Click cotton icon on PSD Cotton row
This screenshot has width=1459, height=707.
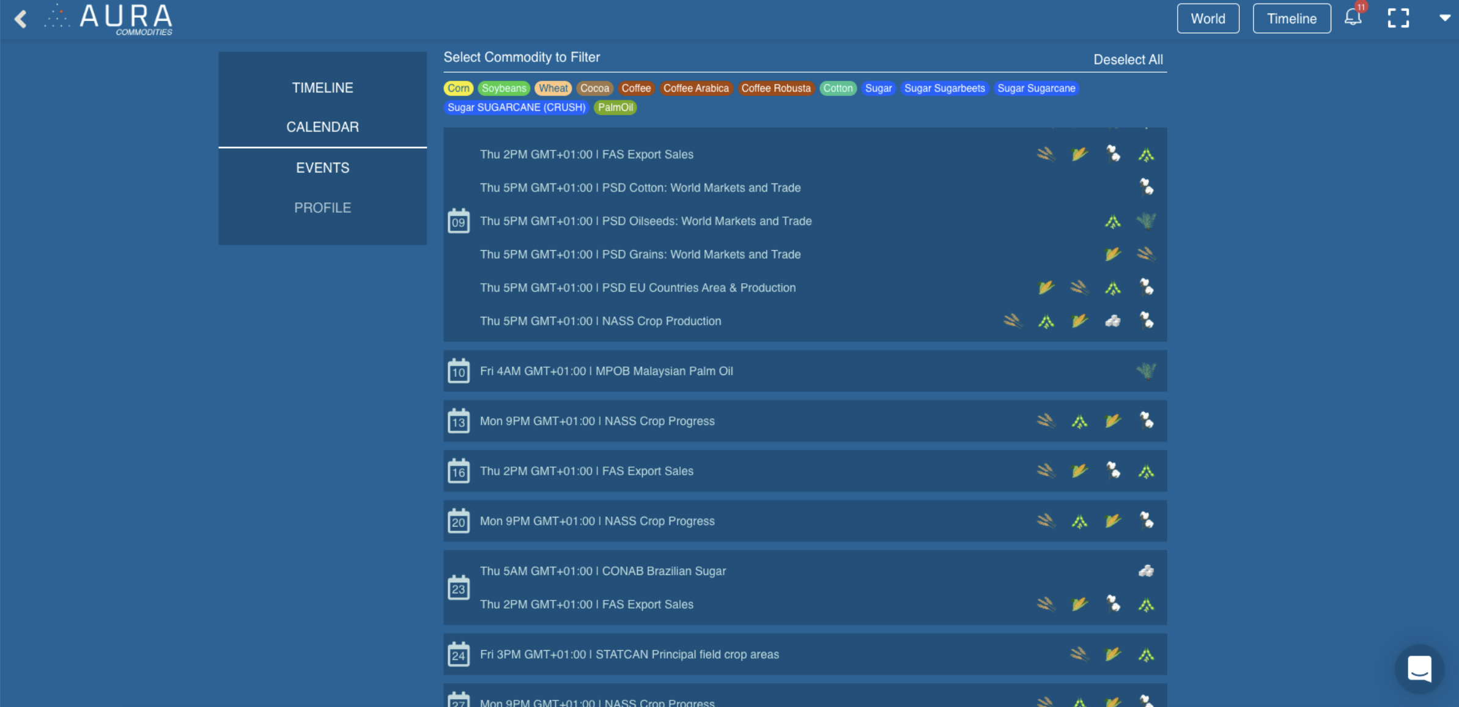click(x=1146, y=187)
